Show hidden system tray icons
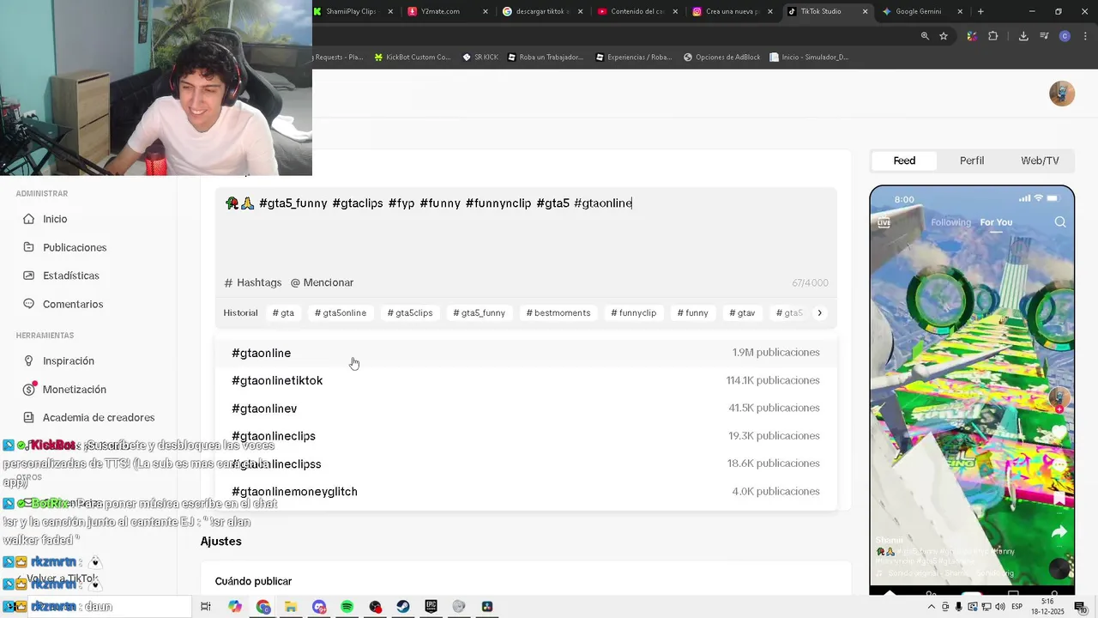This screenshot has height=618, width=1098. click(932, 607)
